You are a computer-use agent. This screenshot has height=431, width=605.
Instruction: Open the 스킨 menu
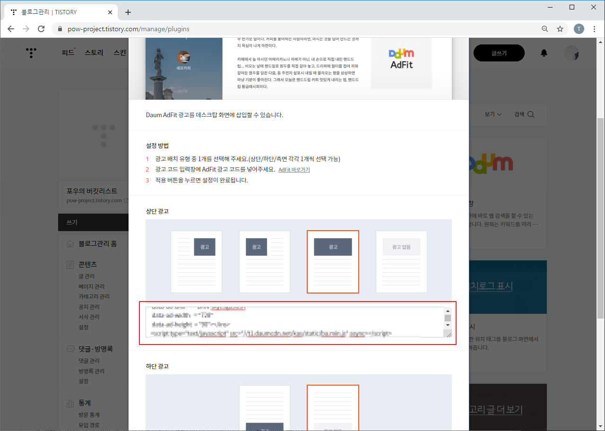pos(120,52)
